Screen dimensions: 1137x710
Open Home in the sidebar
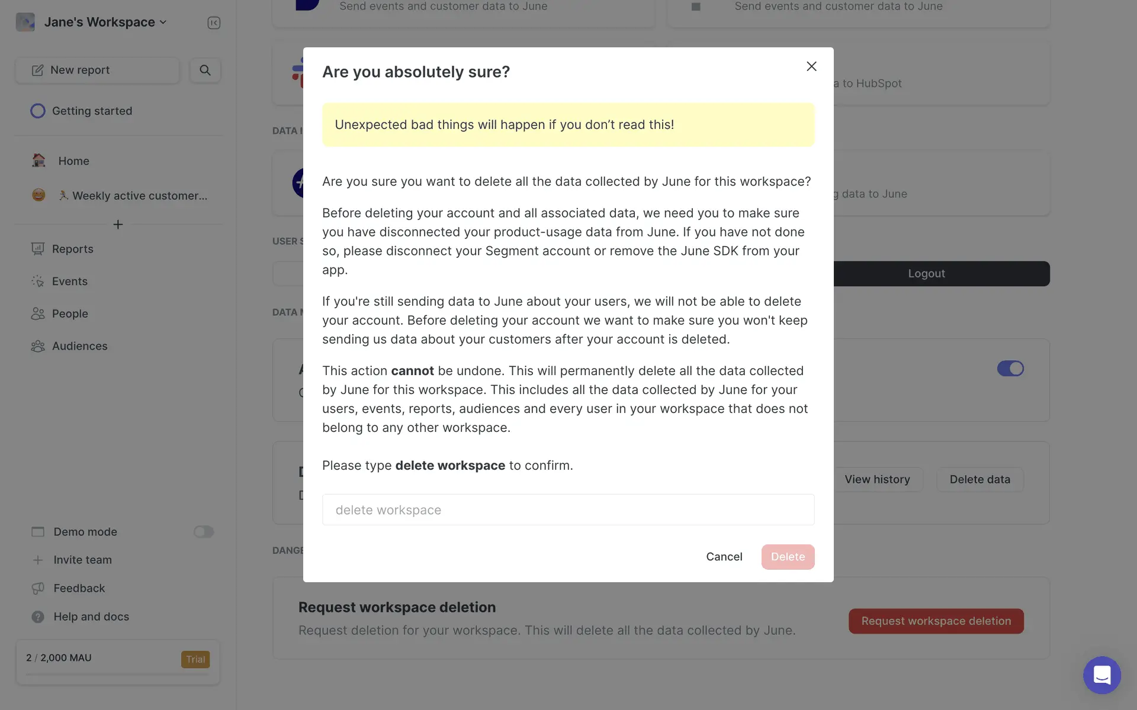click(73, 161)
